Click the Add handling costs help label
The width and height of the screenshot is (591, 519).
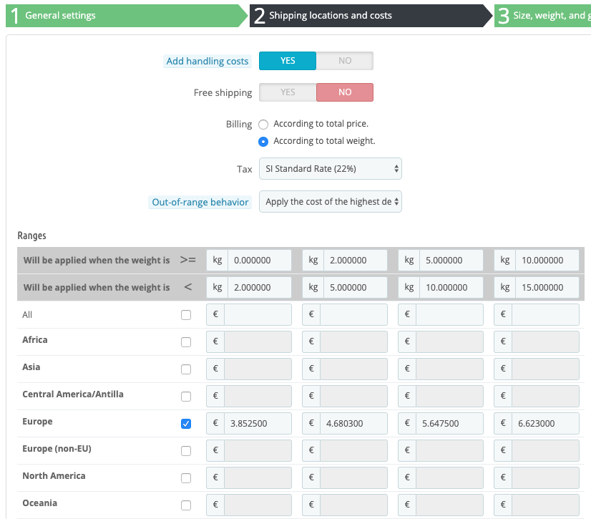pyautogui.click(x=207, y=62)
